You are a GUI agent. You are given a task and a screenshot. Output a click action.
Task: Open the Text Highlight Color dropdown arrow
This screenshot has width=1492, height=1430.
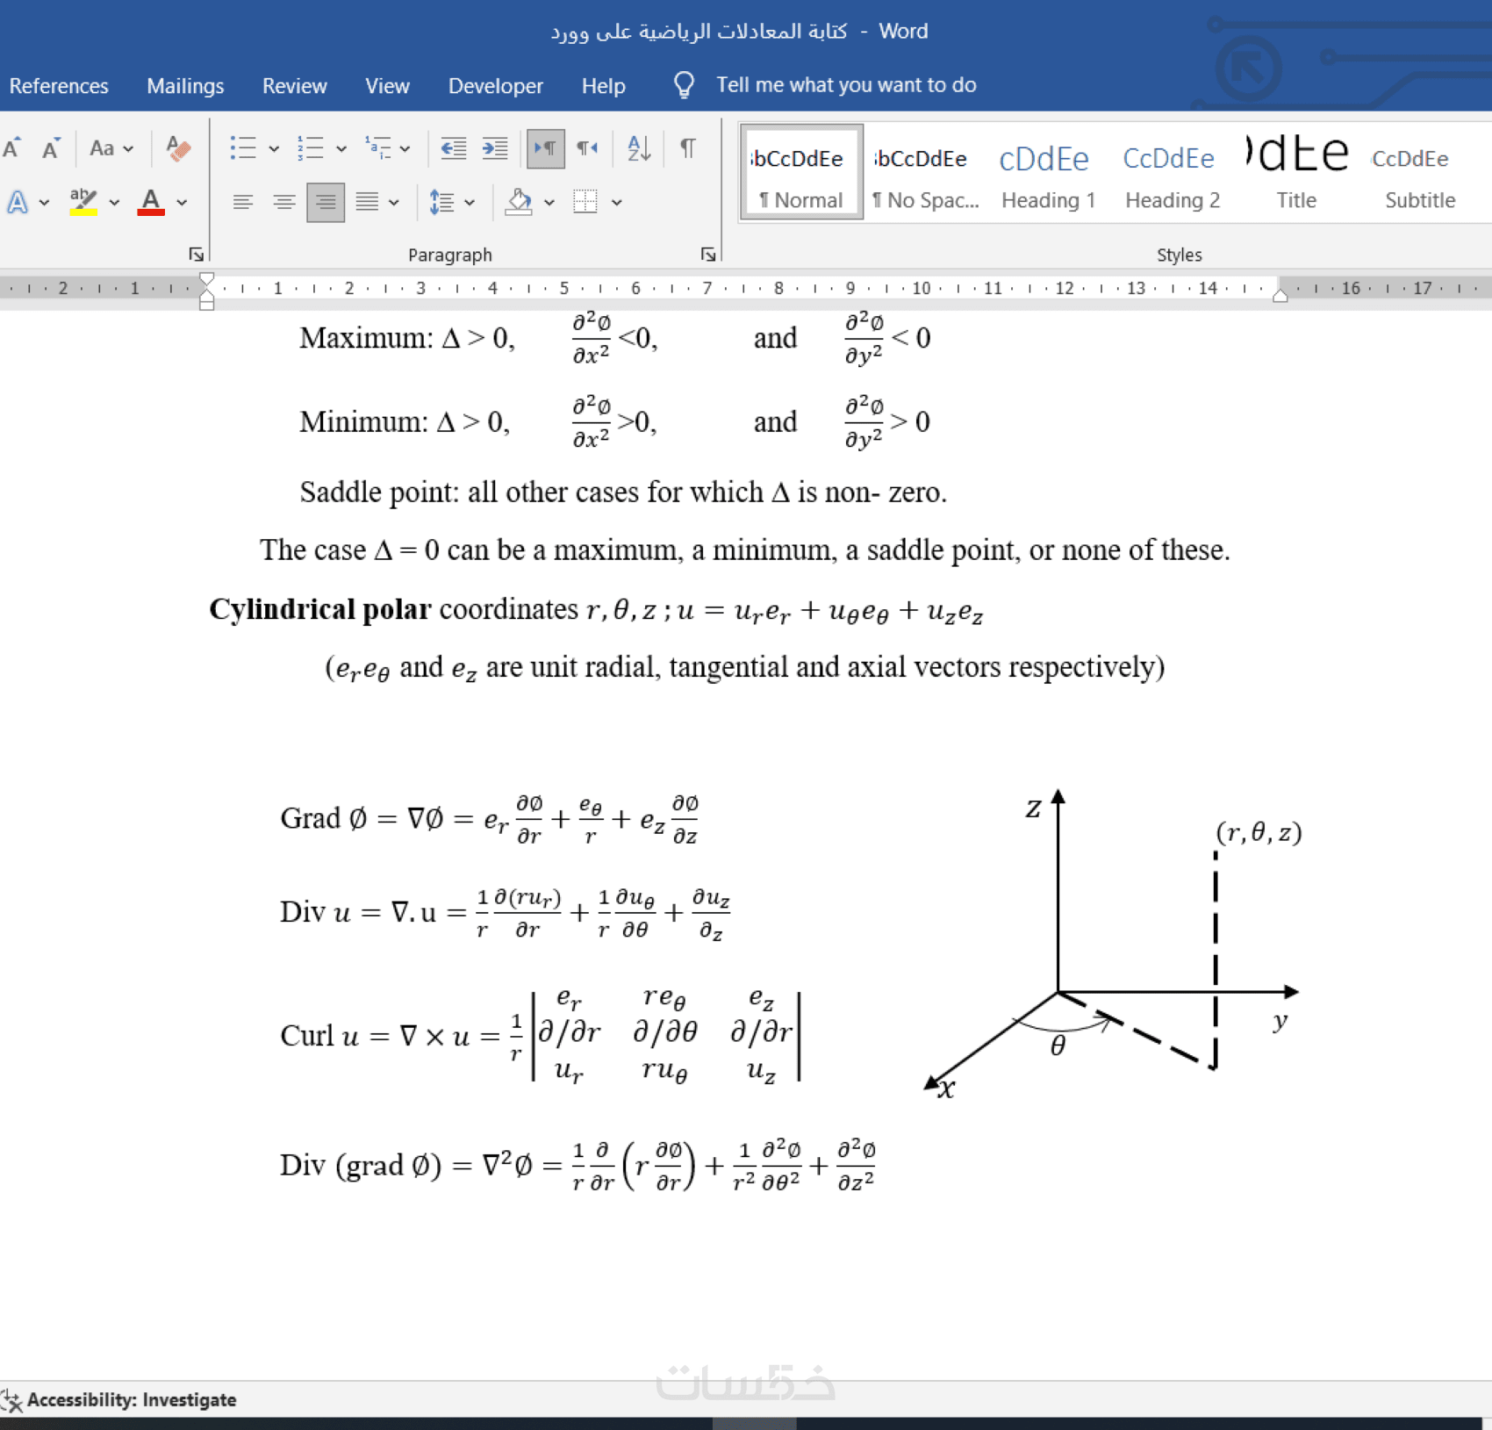point(114,203)
